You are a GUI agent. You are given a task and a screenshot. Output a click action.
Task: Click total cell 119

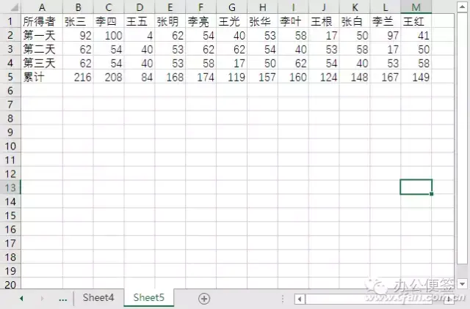tap(232, 77)
